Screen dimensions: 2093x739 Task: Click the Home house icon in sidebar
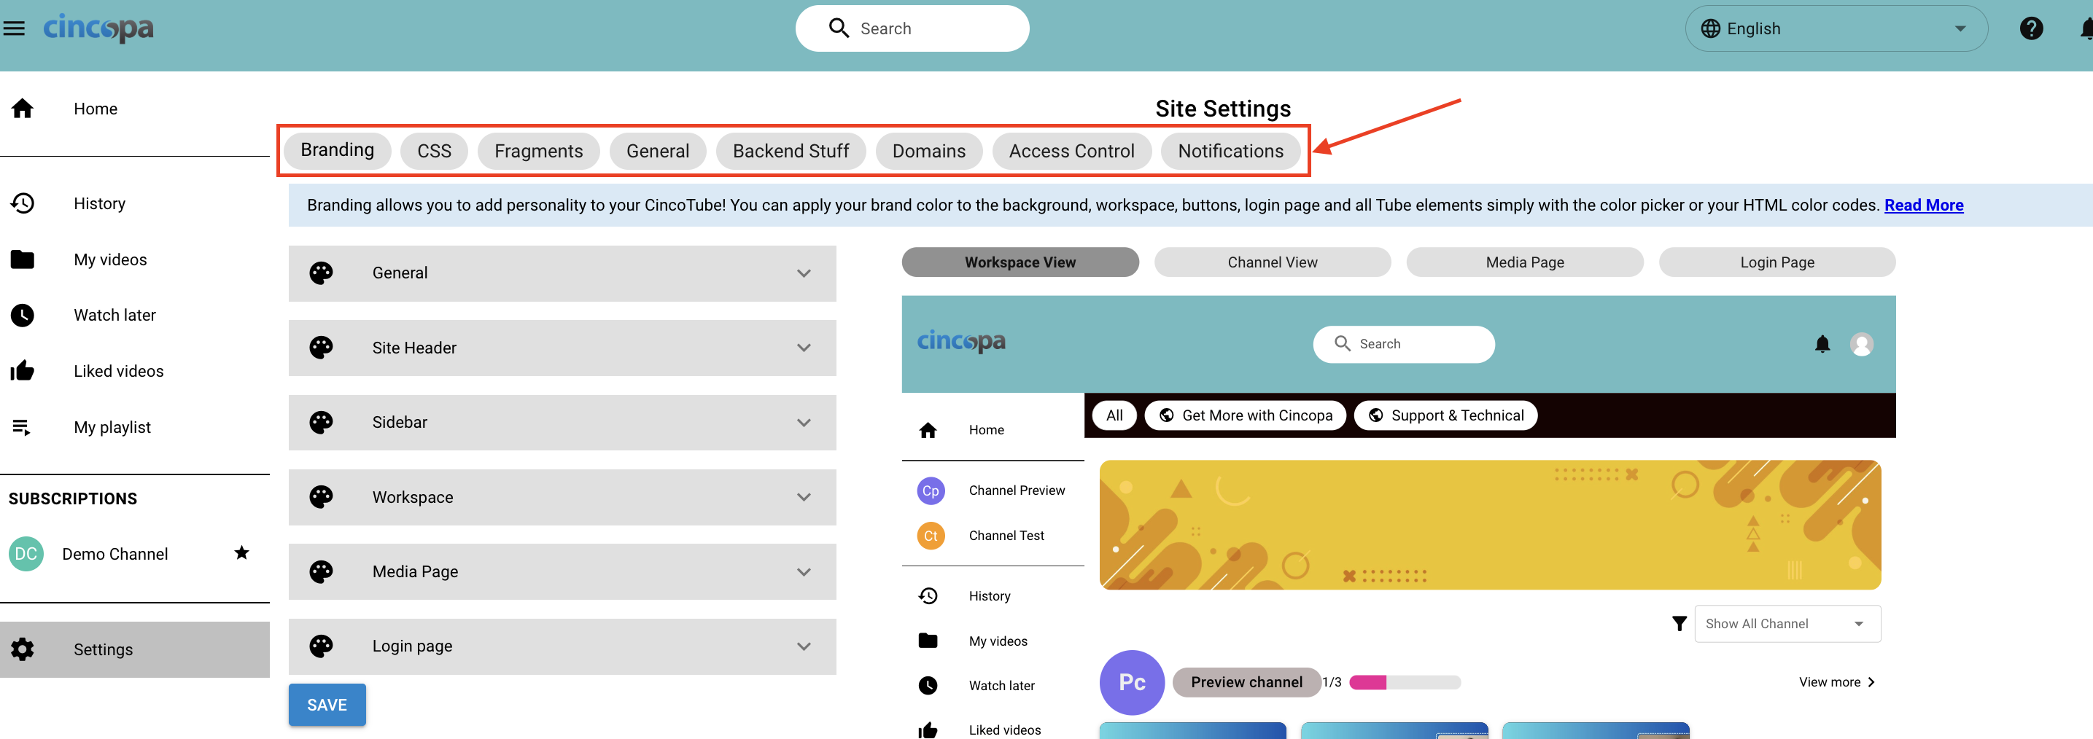click(x=23, y=108)
